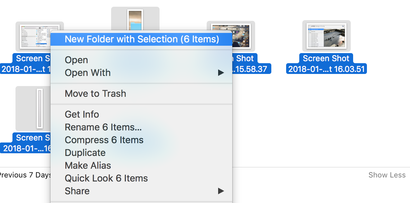Click the Show Less link

coord(387,175)
